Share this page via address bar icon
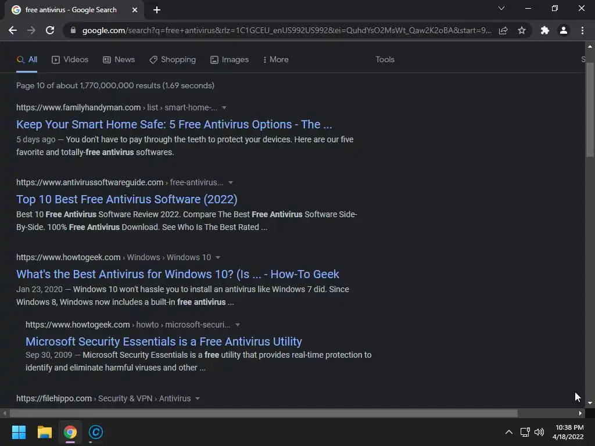Screen dimensions: 595x446 pyautogui.click(x=503, y=30)
